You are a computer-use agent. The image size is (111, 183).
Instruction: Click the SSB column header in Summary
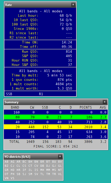(45, 107)
